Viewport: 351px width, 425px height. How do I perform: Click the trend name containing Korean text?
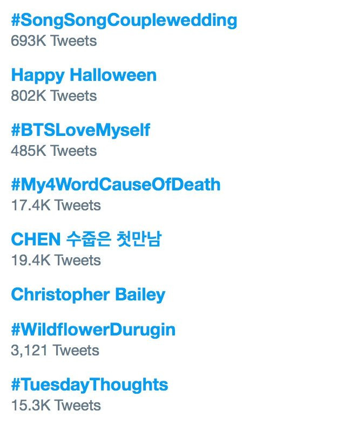coord(86,239)
